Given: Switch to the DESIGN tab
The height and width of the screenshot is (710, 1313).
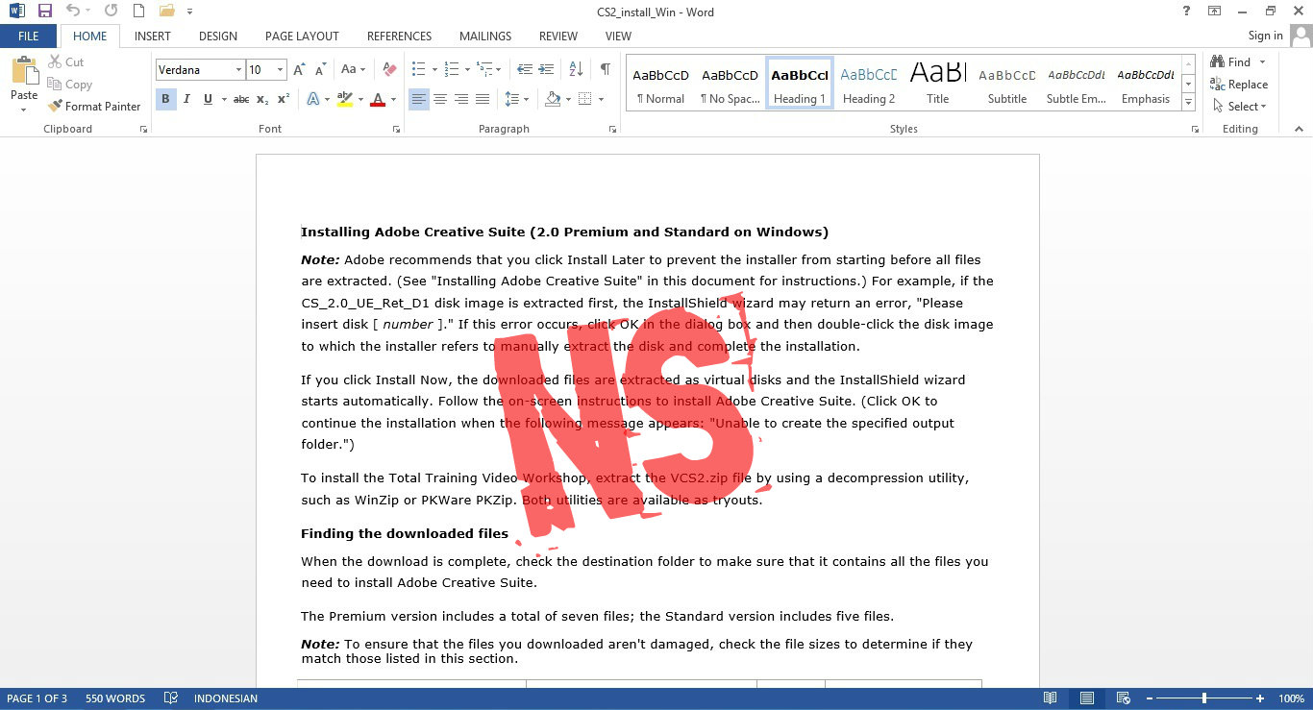Looking at the screenshot, I should point(218,37).
